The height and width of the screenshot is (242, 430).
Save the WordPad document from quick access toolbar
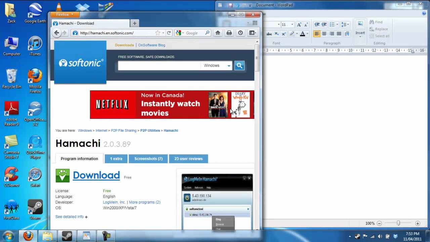pos(230,5)
